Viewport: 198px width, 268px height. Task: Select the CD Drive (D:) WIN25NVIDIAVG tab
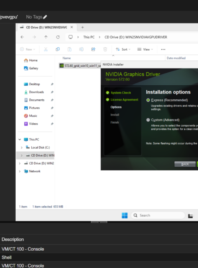pos(46,27)
